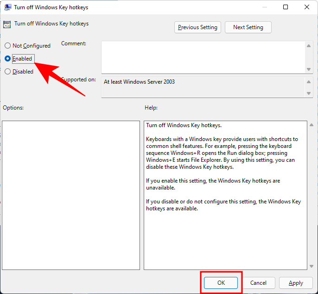Viewport: 318px width, 294px height.
Task: Click inside the Comment text box
Action: 202,57
